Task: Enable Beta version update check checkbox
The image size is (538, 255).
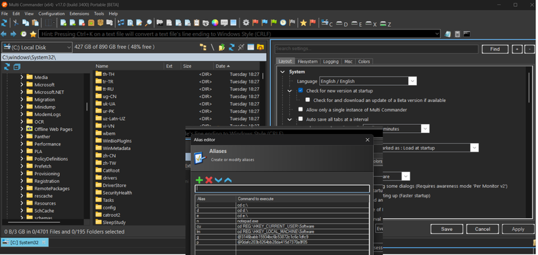Action: (x=308, y=100)
